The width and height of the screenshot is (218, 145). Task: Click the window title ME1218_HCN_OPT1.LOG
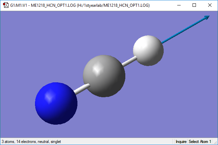[80, 5]
